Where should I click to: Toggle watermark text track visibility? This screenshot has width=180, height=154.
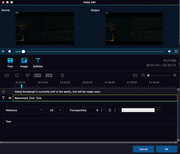tap(10, 98)
